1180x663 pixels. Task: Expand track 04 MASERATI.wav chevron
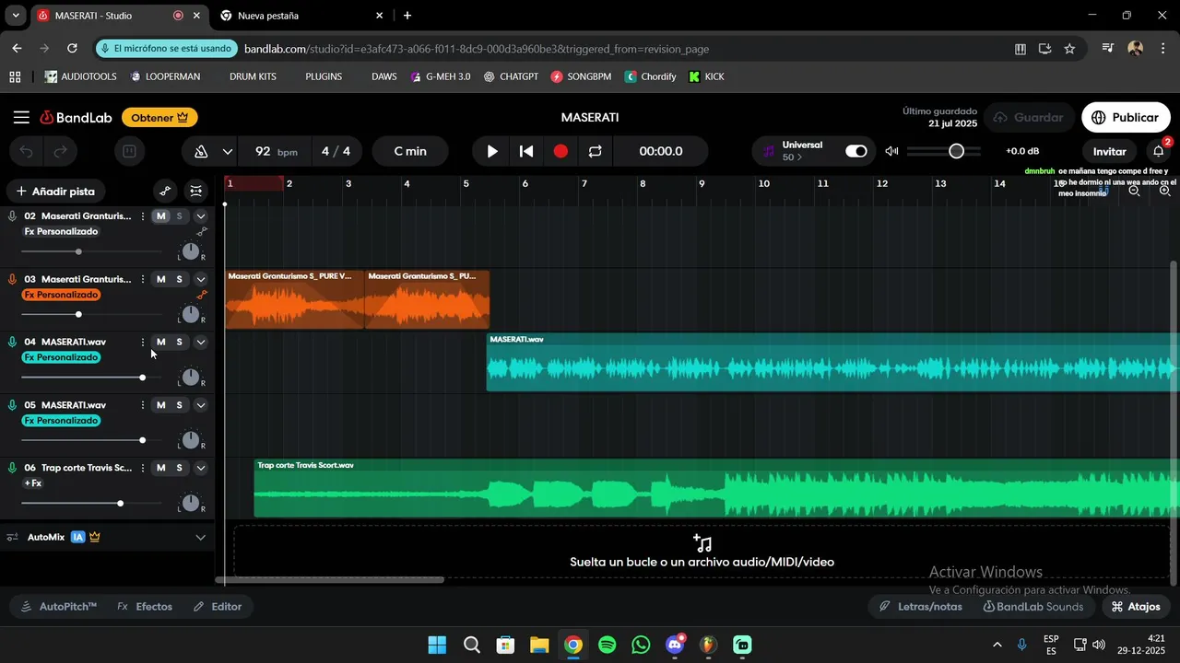201,342
